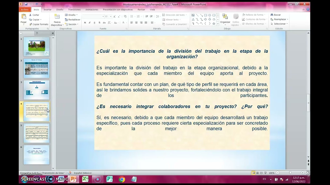Viewport: 330px width, 185px height.
Task: Open the font name combo box
Action: (x=93, y=16)
